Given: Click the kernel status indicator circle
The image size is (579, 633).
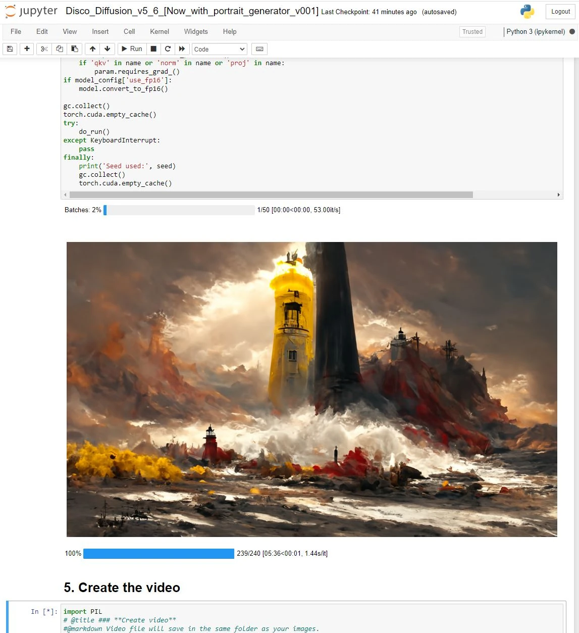Looking at the screenshot, I should tap(572, 31).
